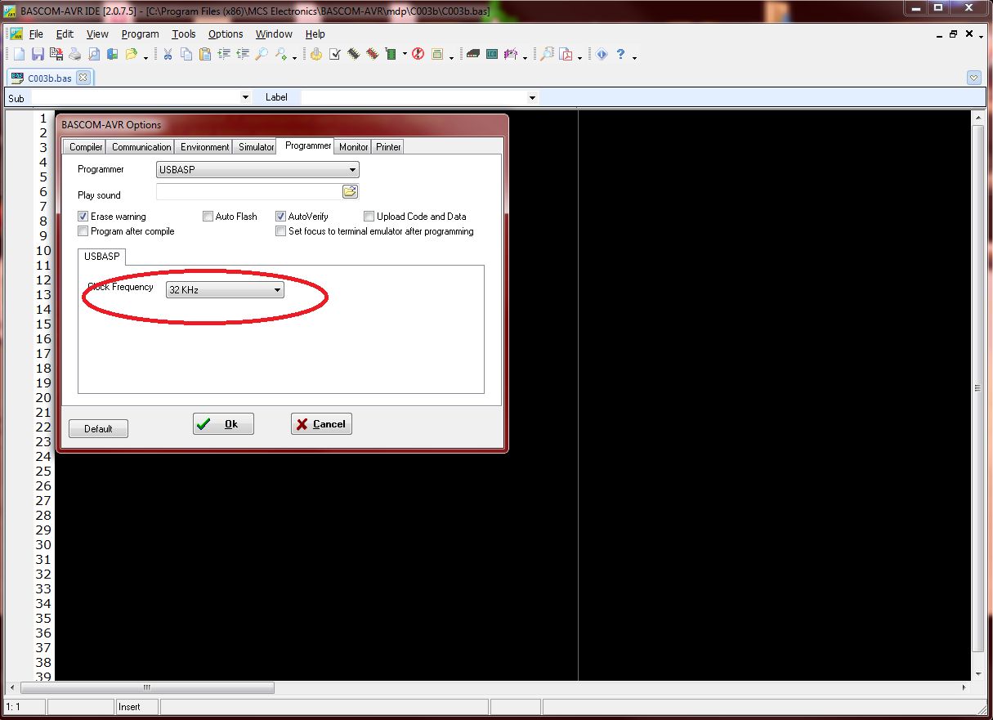Click the Find magnifier toolbar icon

coord(262,54)
